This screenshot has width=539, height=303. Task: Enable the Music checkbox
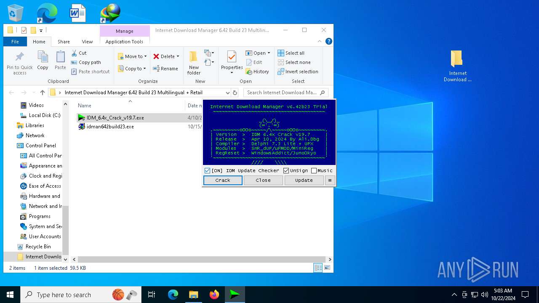[314, 170]
